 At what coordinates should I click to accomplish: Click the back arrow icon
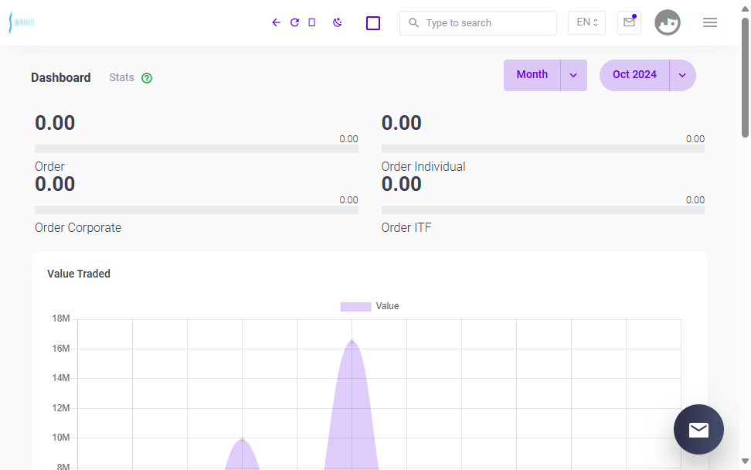click(276, 22)
